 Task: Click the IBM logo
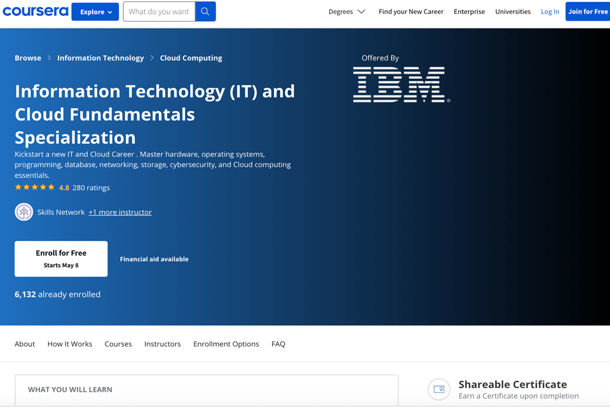(402, 85)
